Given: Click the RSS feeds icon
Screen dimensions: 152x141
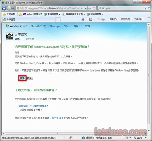Looking at the screenshot, I should pyautogui.click(x=90, y=19).
